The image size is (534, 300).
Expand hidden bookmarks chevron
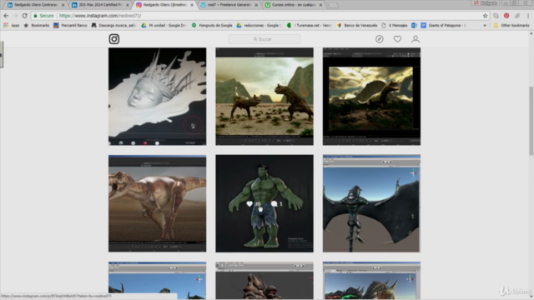(485, 26)
